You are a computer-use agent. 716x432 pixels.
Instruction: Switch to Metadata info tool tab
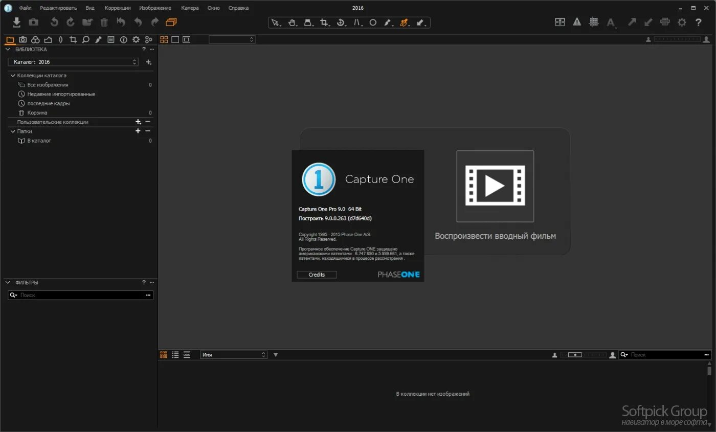(123, 39)
